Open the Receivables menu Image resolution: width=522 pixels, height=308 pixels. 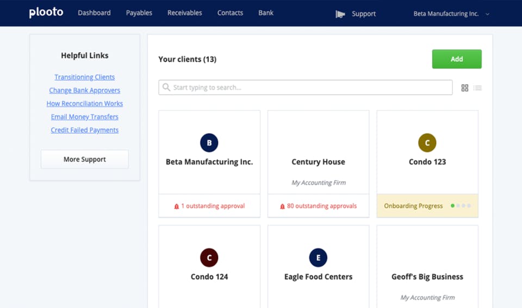pyautogui.click(x=184, y=12)
